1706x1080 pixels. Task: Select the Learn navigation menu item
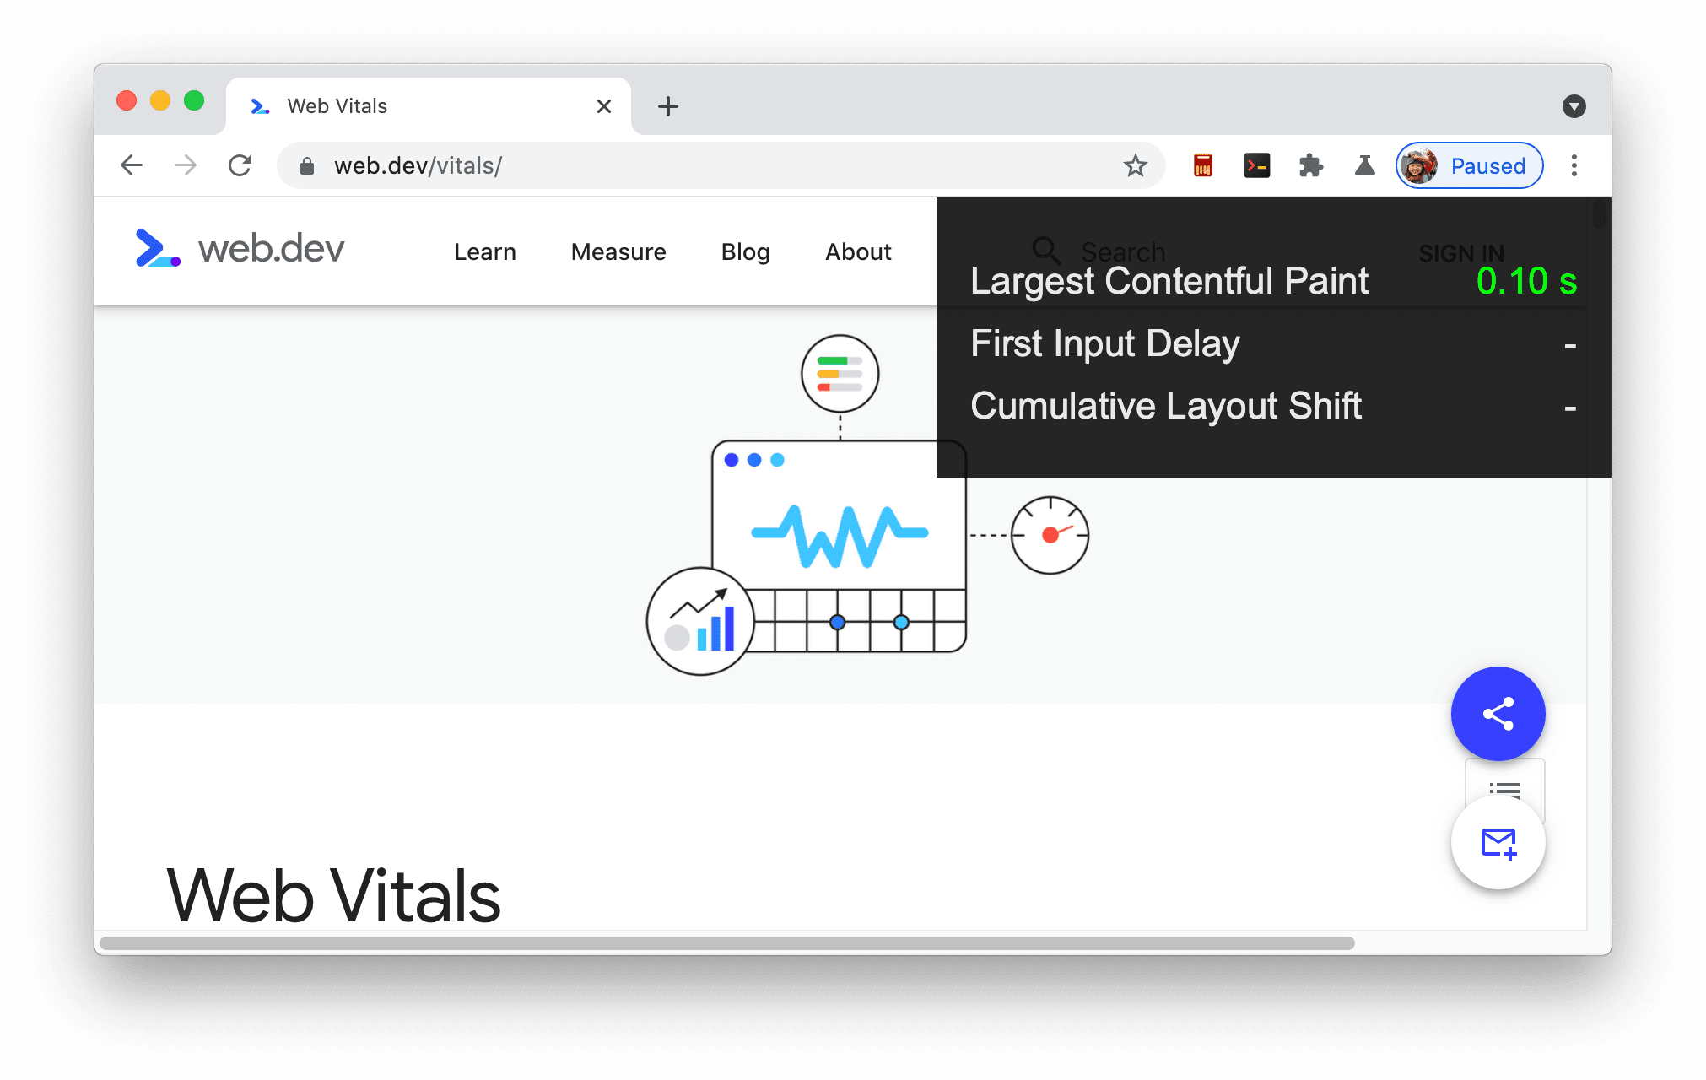(x=485, y=250)
